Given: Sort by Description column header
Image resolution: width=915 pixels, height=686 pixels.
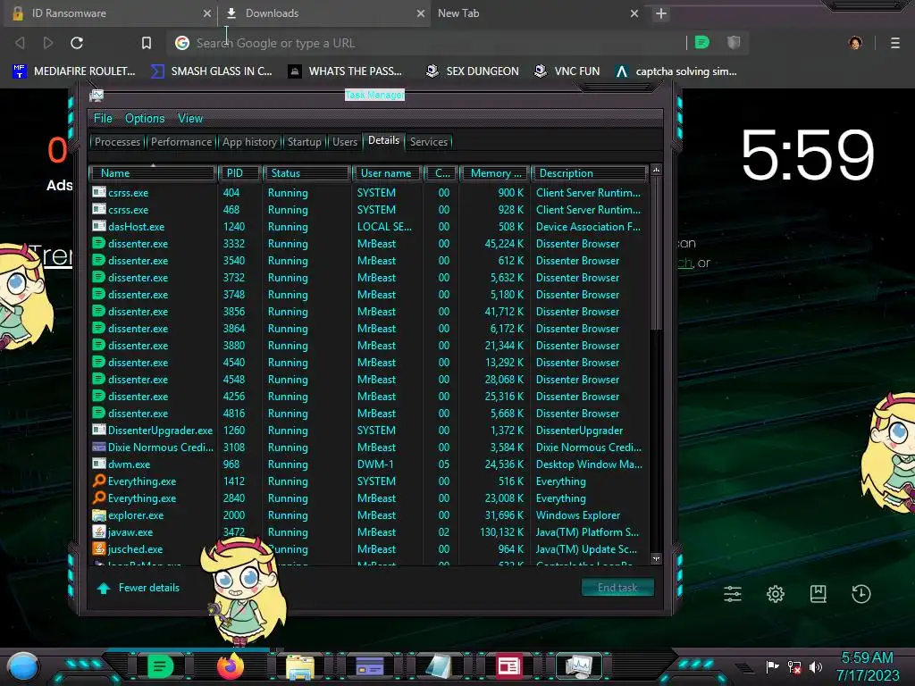Looking at the screenshot, I should [x=589, y=173].
